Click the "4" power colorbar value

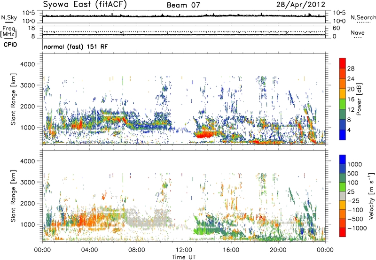tap(349, 130)
